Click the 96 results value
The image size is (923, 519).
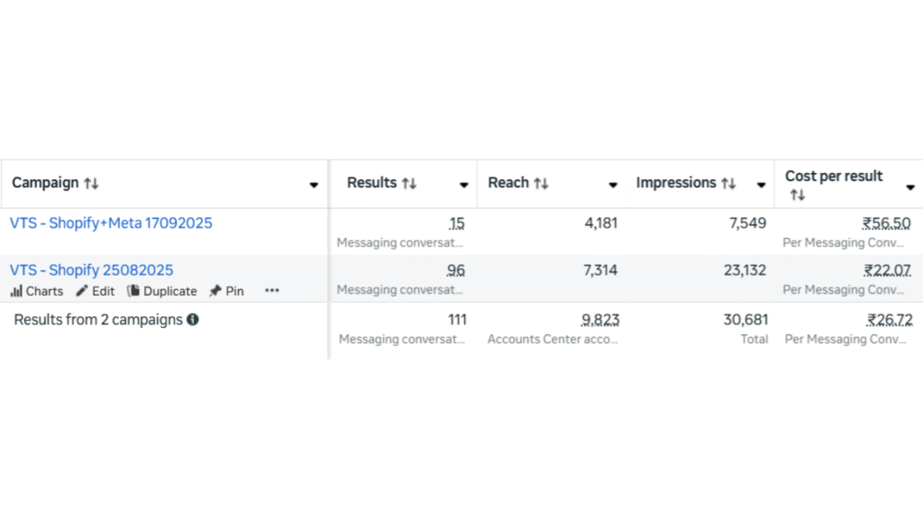point(456,270)
